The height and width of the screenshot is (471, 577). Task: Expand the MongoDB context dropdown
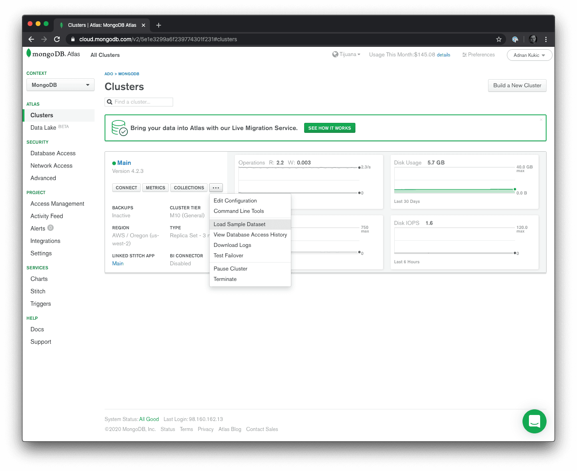pyautogui.click(x=61, y=85)
